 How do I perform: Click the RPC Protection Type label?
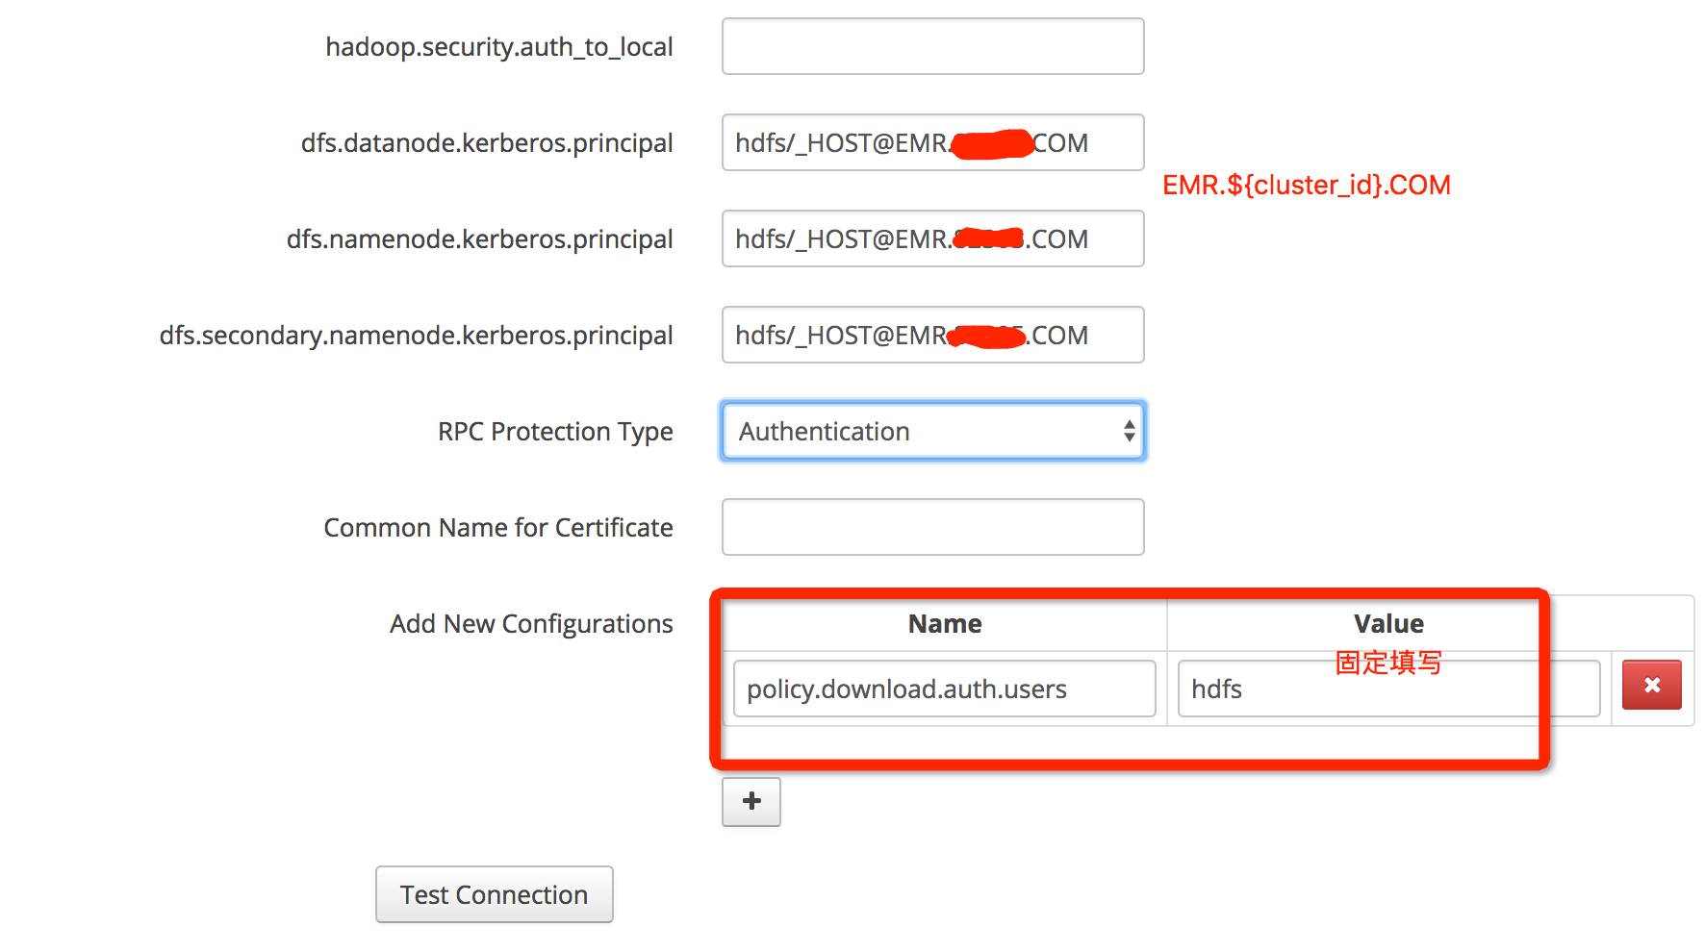pos(555,432)
